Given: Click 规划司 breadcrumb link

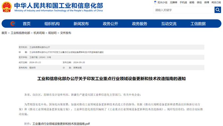Looking at the screenshot, I should pyautogui.click(x=52, y=33).
